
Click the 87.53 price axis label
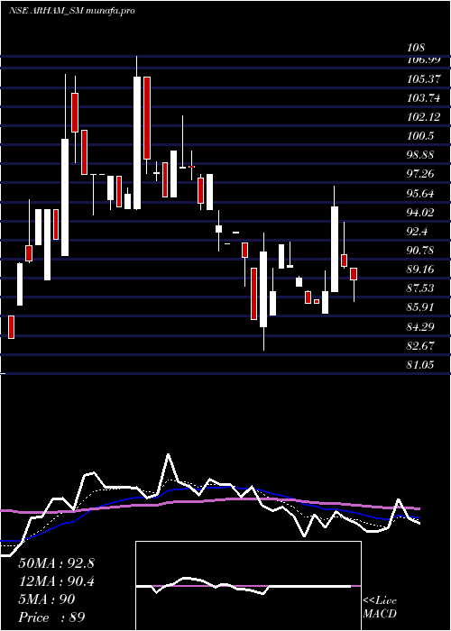coord(420,288)
